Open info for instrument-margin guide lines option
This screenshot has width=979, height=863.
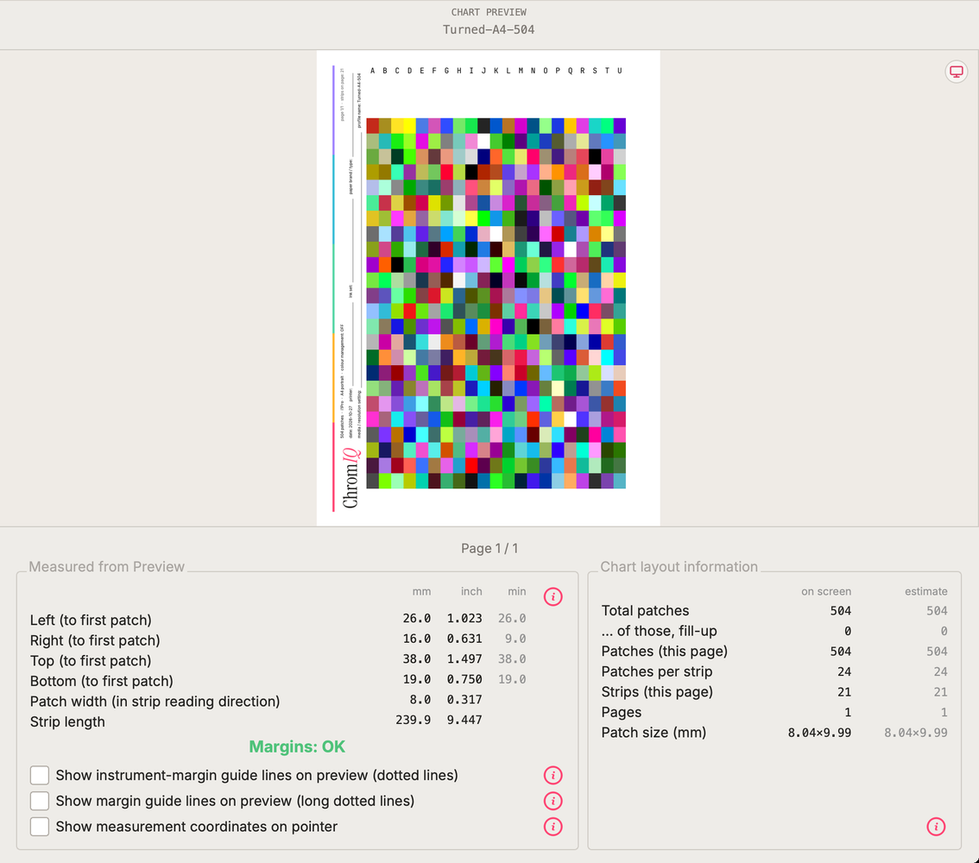click(x=553, y=775)
